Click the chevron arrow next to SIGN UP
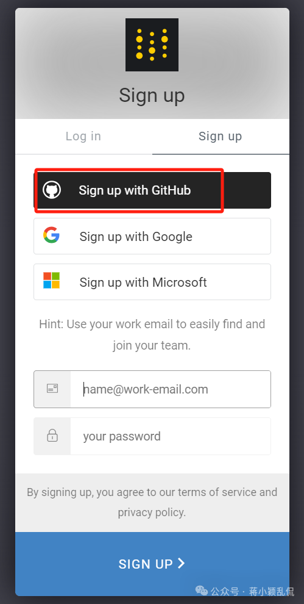 point(182,564)
